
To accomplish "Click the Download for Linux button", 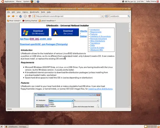I will coord(65,32).
